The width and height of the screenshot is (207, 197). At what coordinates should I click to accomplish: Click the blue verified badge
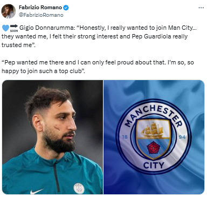click(x=66, y=8)
